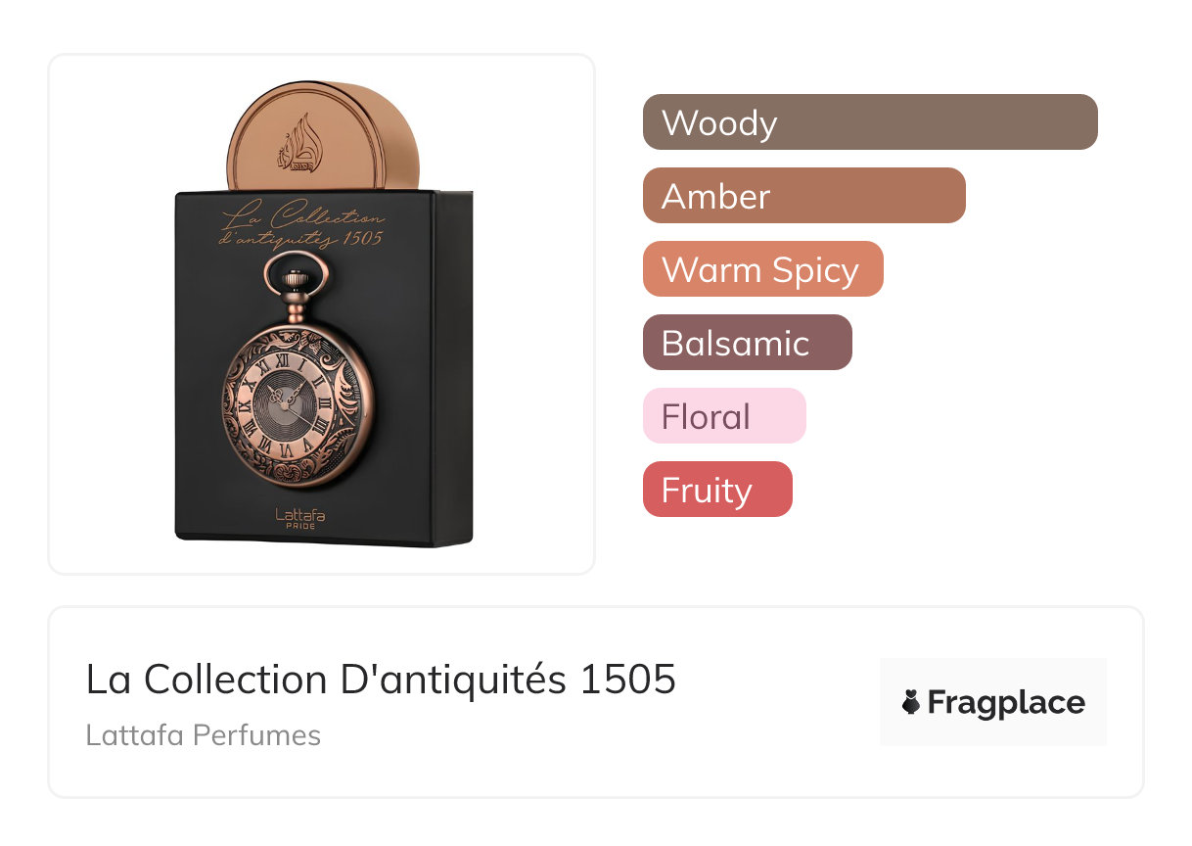This screenshot has height=846, width=1192.
Task: Select the pink Floral accord tag
Action: click(723, 416)
